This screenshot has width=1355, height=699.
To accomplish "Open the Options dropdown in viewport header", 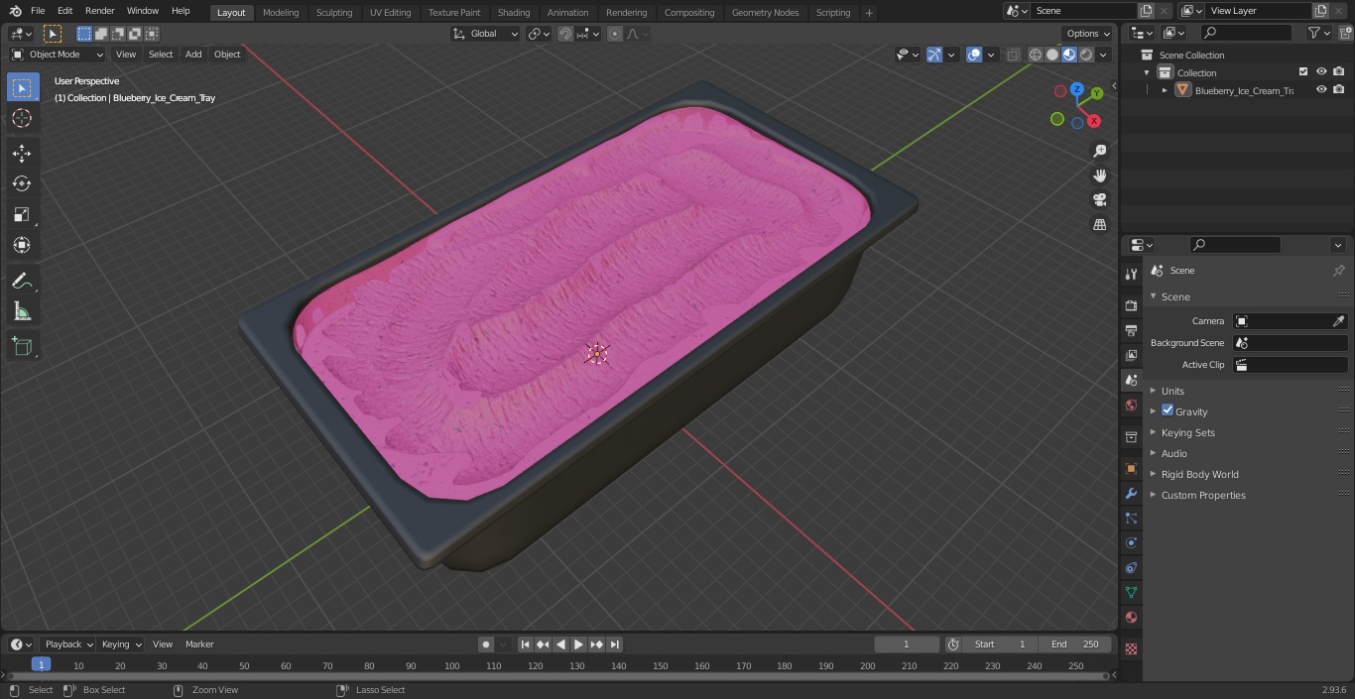I will tap(1088, 34).
